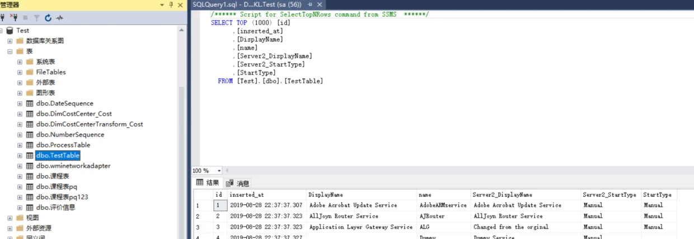Click the Connect plug icon in Object Explorer
The width and height of the screenshot is (694, 239).
[3, 18]
